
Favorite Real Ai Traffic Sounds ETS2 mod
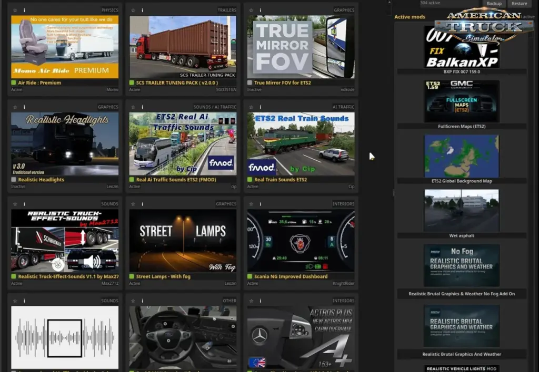(x=133, y=107)
